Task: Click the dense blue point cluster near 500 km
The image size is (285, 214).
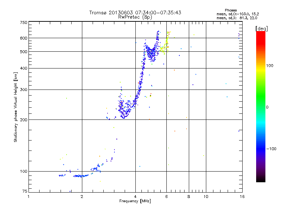Action: point(151,53)
